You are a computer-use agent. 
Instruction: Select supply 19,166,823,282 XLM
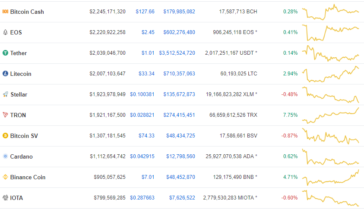(230, 94)
